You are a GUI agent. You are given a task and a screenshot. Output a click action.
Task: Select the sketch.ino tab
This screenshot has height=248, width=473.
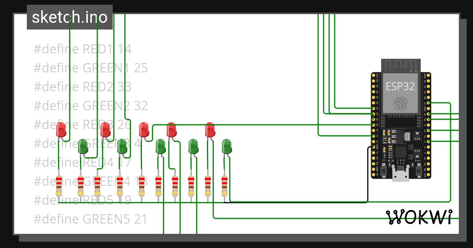(x=69, y=17)
